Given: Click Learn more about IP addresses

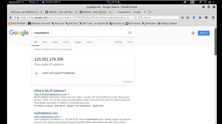Looking at the screenshot, I should 59,73.
